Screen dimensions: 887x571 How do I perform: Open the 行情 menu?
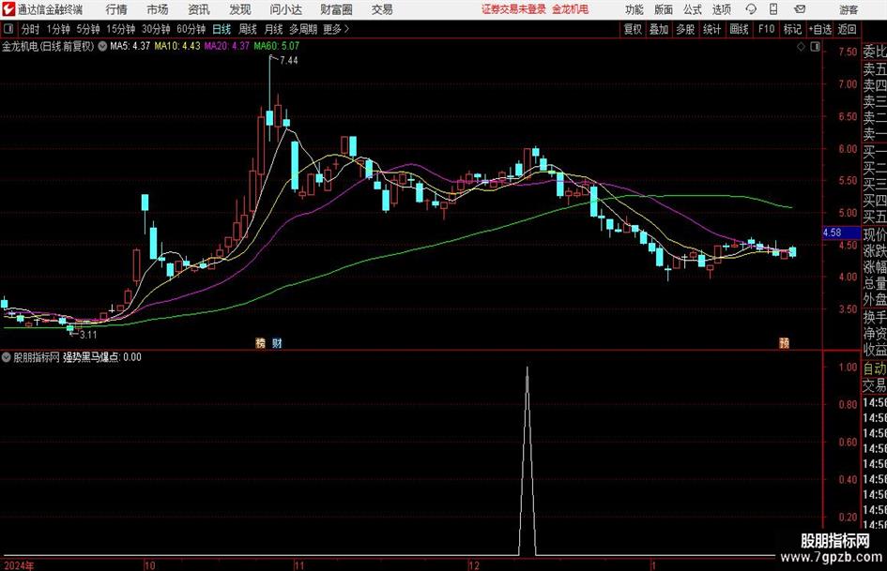pos(116,9)
